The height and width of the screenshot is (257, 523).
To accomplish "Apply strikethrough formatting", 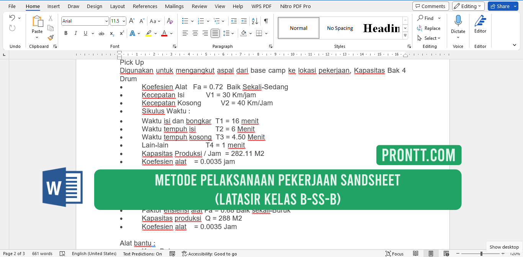I will coord(101,33).
